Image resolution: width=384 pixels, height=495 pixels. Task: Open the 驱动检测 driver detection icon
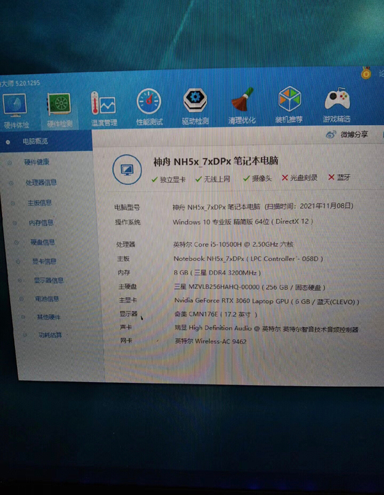click(x=195, y=106)
